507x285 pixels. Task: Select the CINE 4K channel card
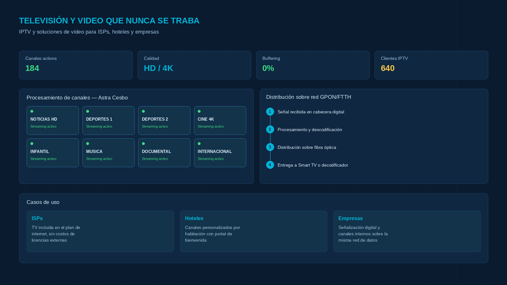pos(220,120)
